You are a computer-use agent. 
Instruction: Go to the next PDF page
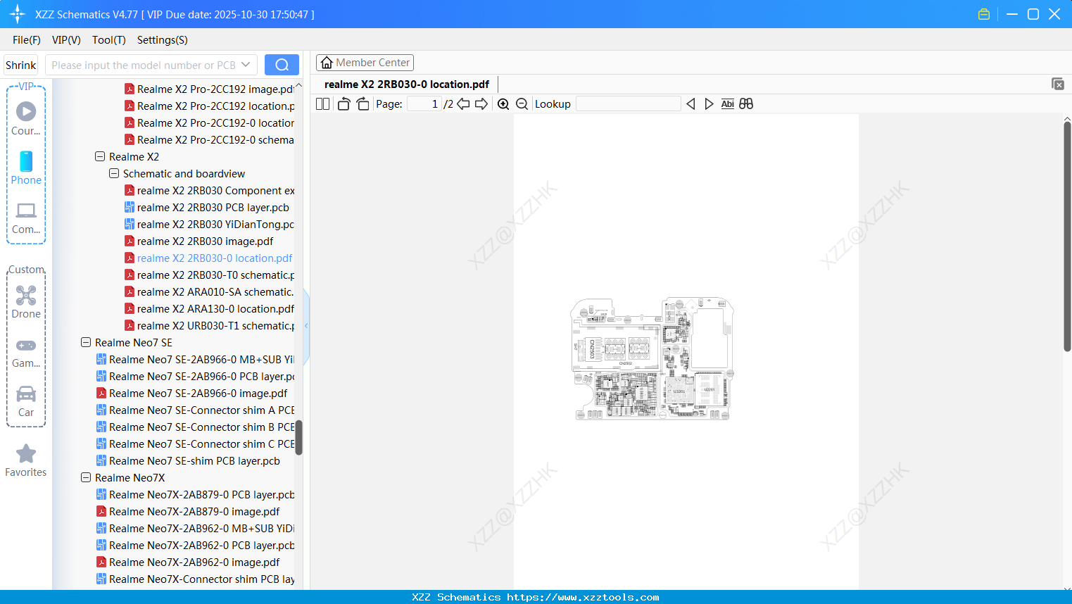click(481, 104)
